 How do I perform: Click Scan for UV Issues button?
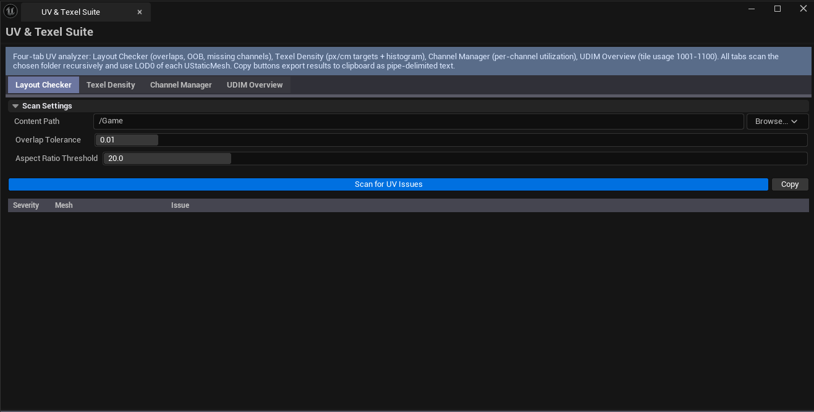pos(389,184)
